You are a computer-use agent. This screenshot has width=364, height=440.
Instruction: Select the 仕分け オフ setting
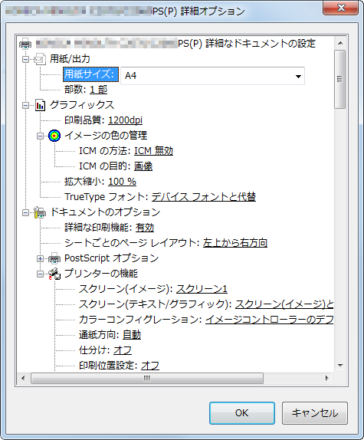123,350
